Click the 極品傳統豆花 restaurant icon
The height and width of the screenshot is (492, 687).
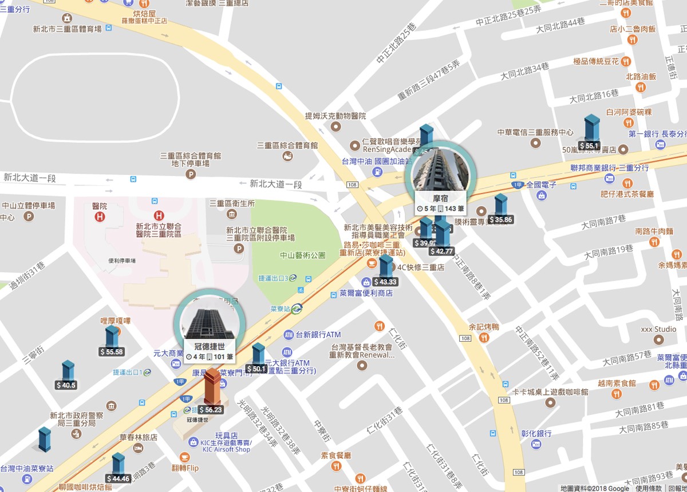[x=627, y=61]
